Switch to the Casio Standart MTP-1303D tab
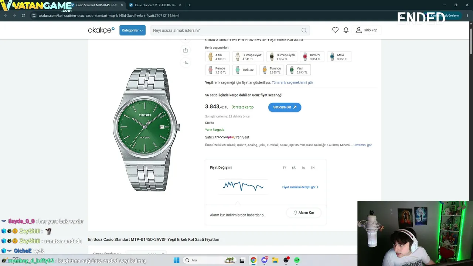This screenshot has width=473, height=266. click(155, 5)
